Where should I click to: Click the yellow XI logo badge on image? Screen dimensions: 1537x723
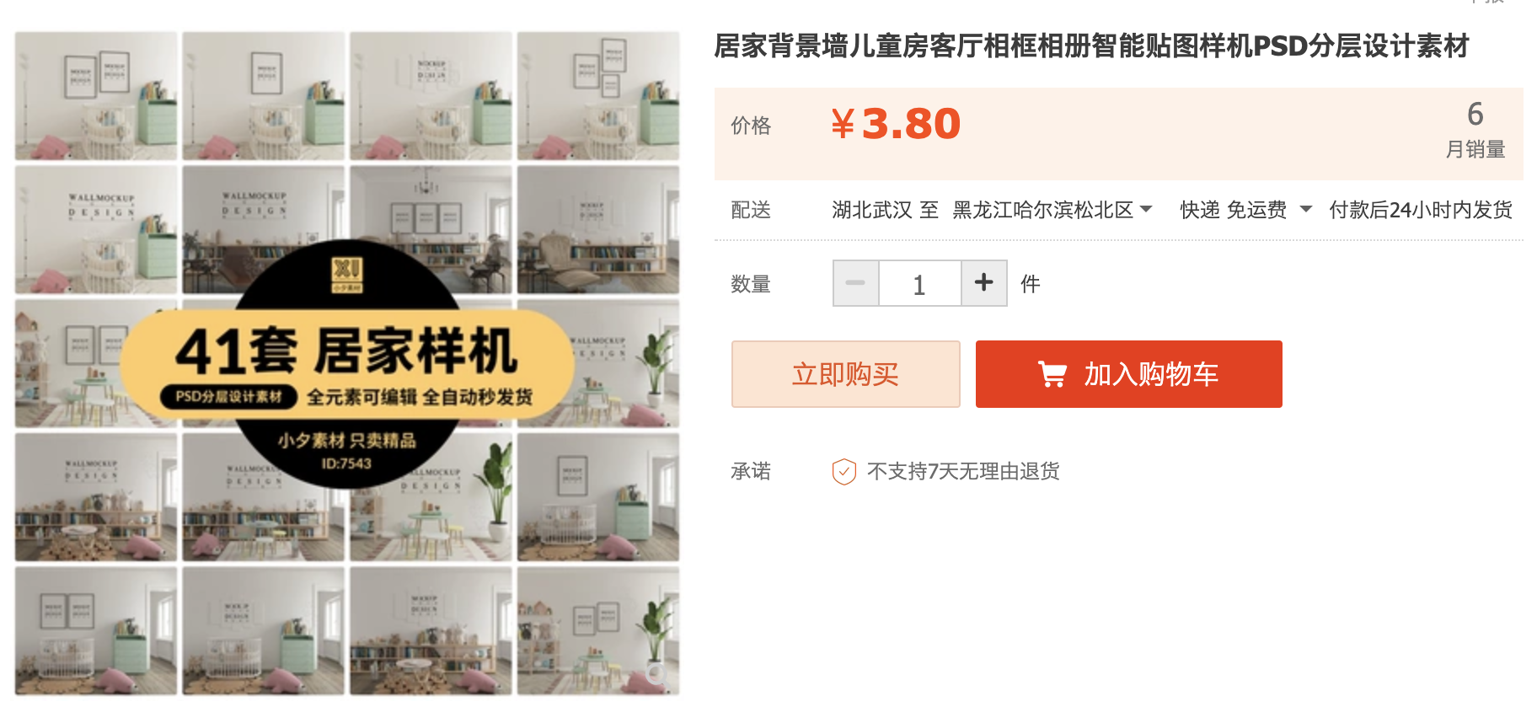346,275
